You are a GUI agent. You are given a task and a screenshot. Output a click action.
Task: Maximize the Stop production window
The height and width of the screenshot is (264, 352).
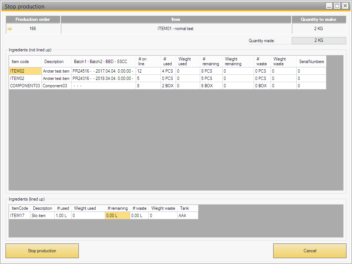point(337,5)
